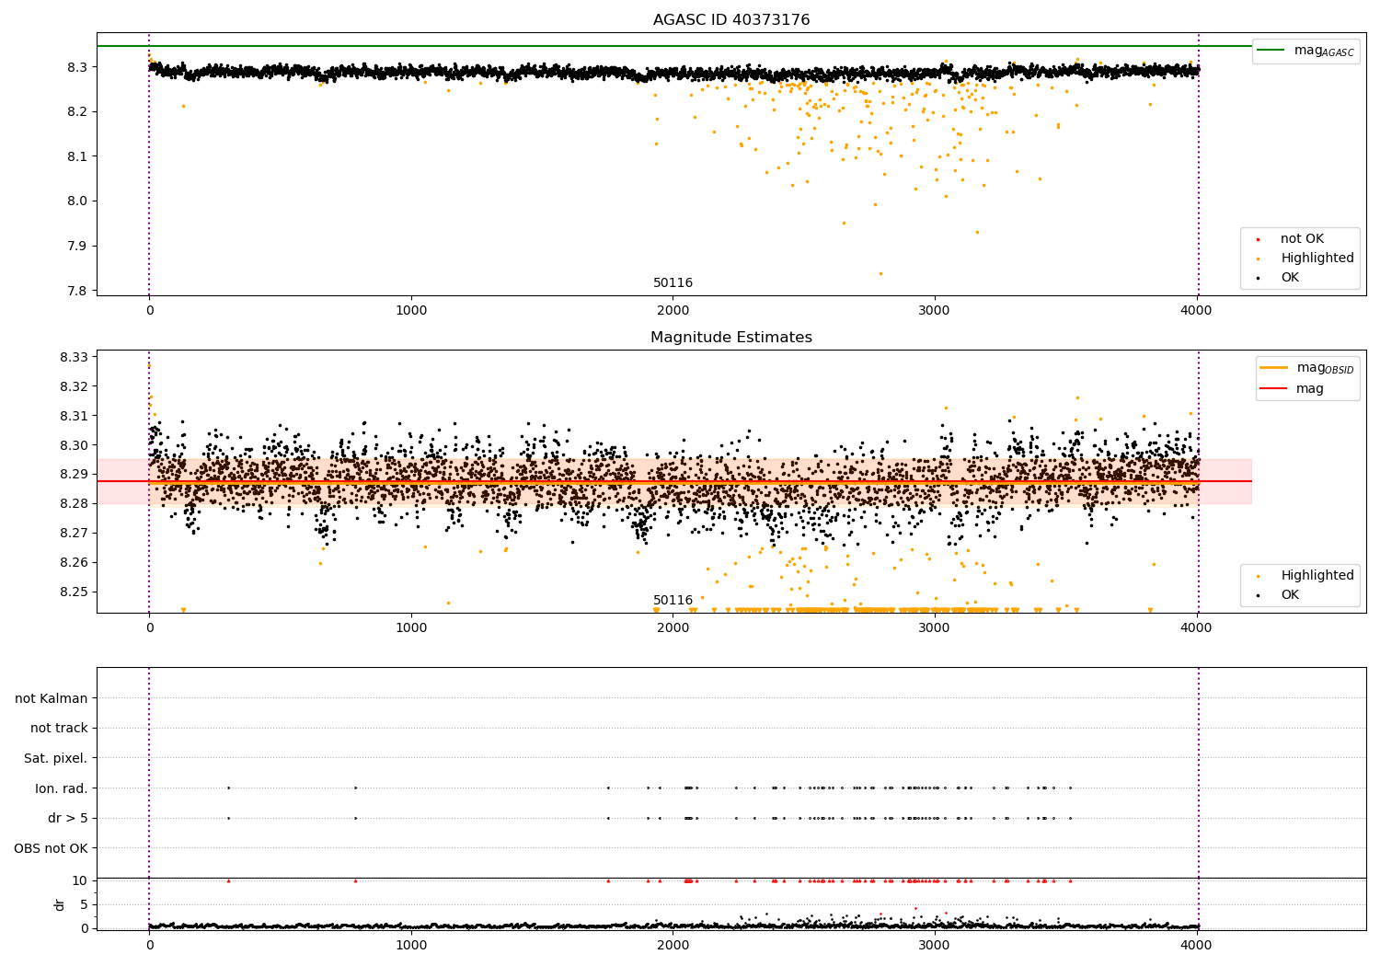Screen dimensions: 1380x966
Task: Click the 'not track' row label
Action: 59,729
